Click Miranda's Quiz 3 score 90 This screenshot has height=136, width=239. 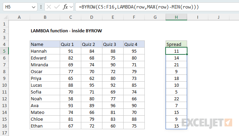[x=113, y=65]
